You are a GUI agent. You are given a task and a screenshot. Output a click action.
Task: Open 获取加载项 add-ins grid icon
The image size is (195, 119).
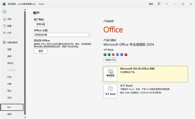coord(4,42)
